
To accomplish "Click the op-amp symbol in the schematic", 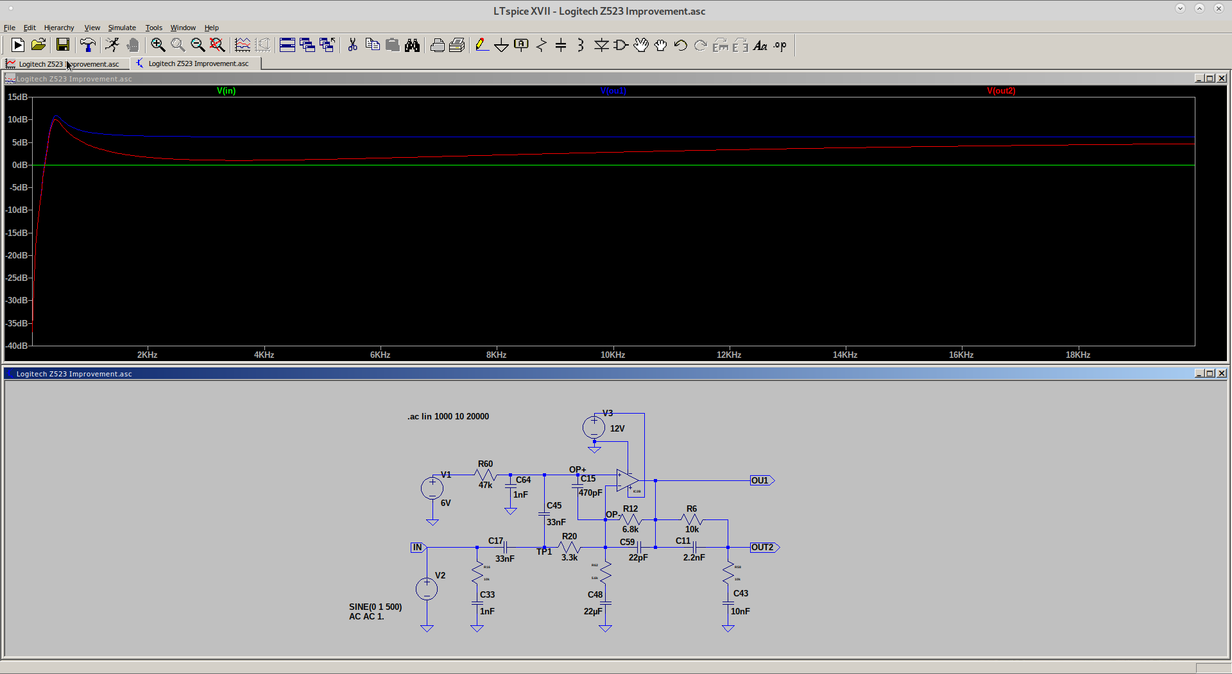I will click(628, 480).
